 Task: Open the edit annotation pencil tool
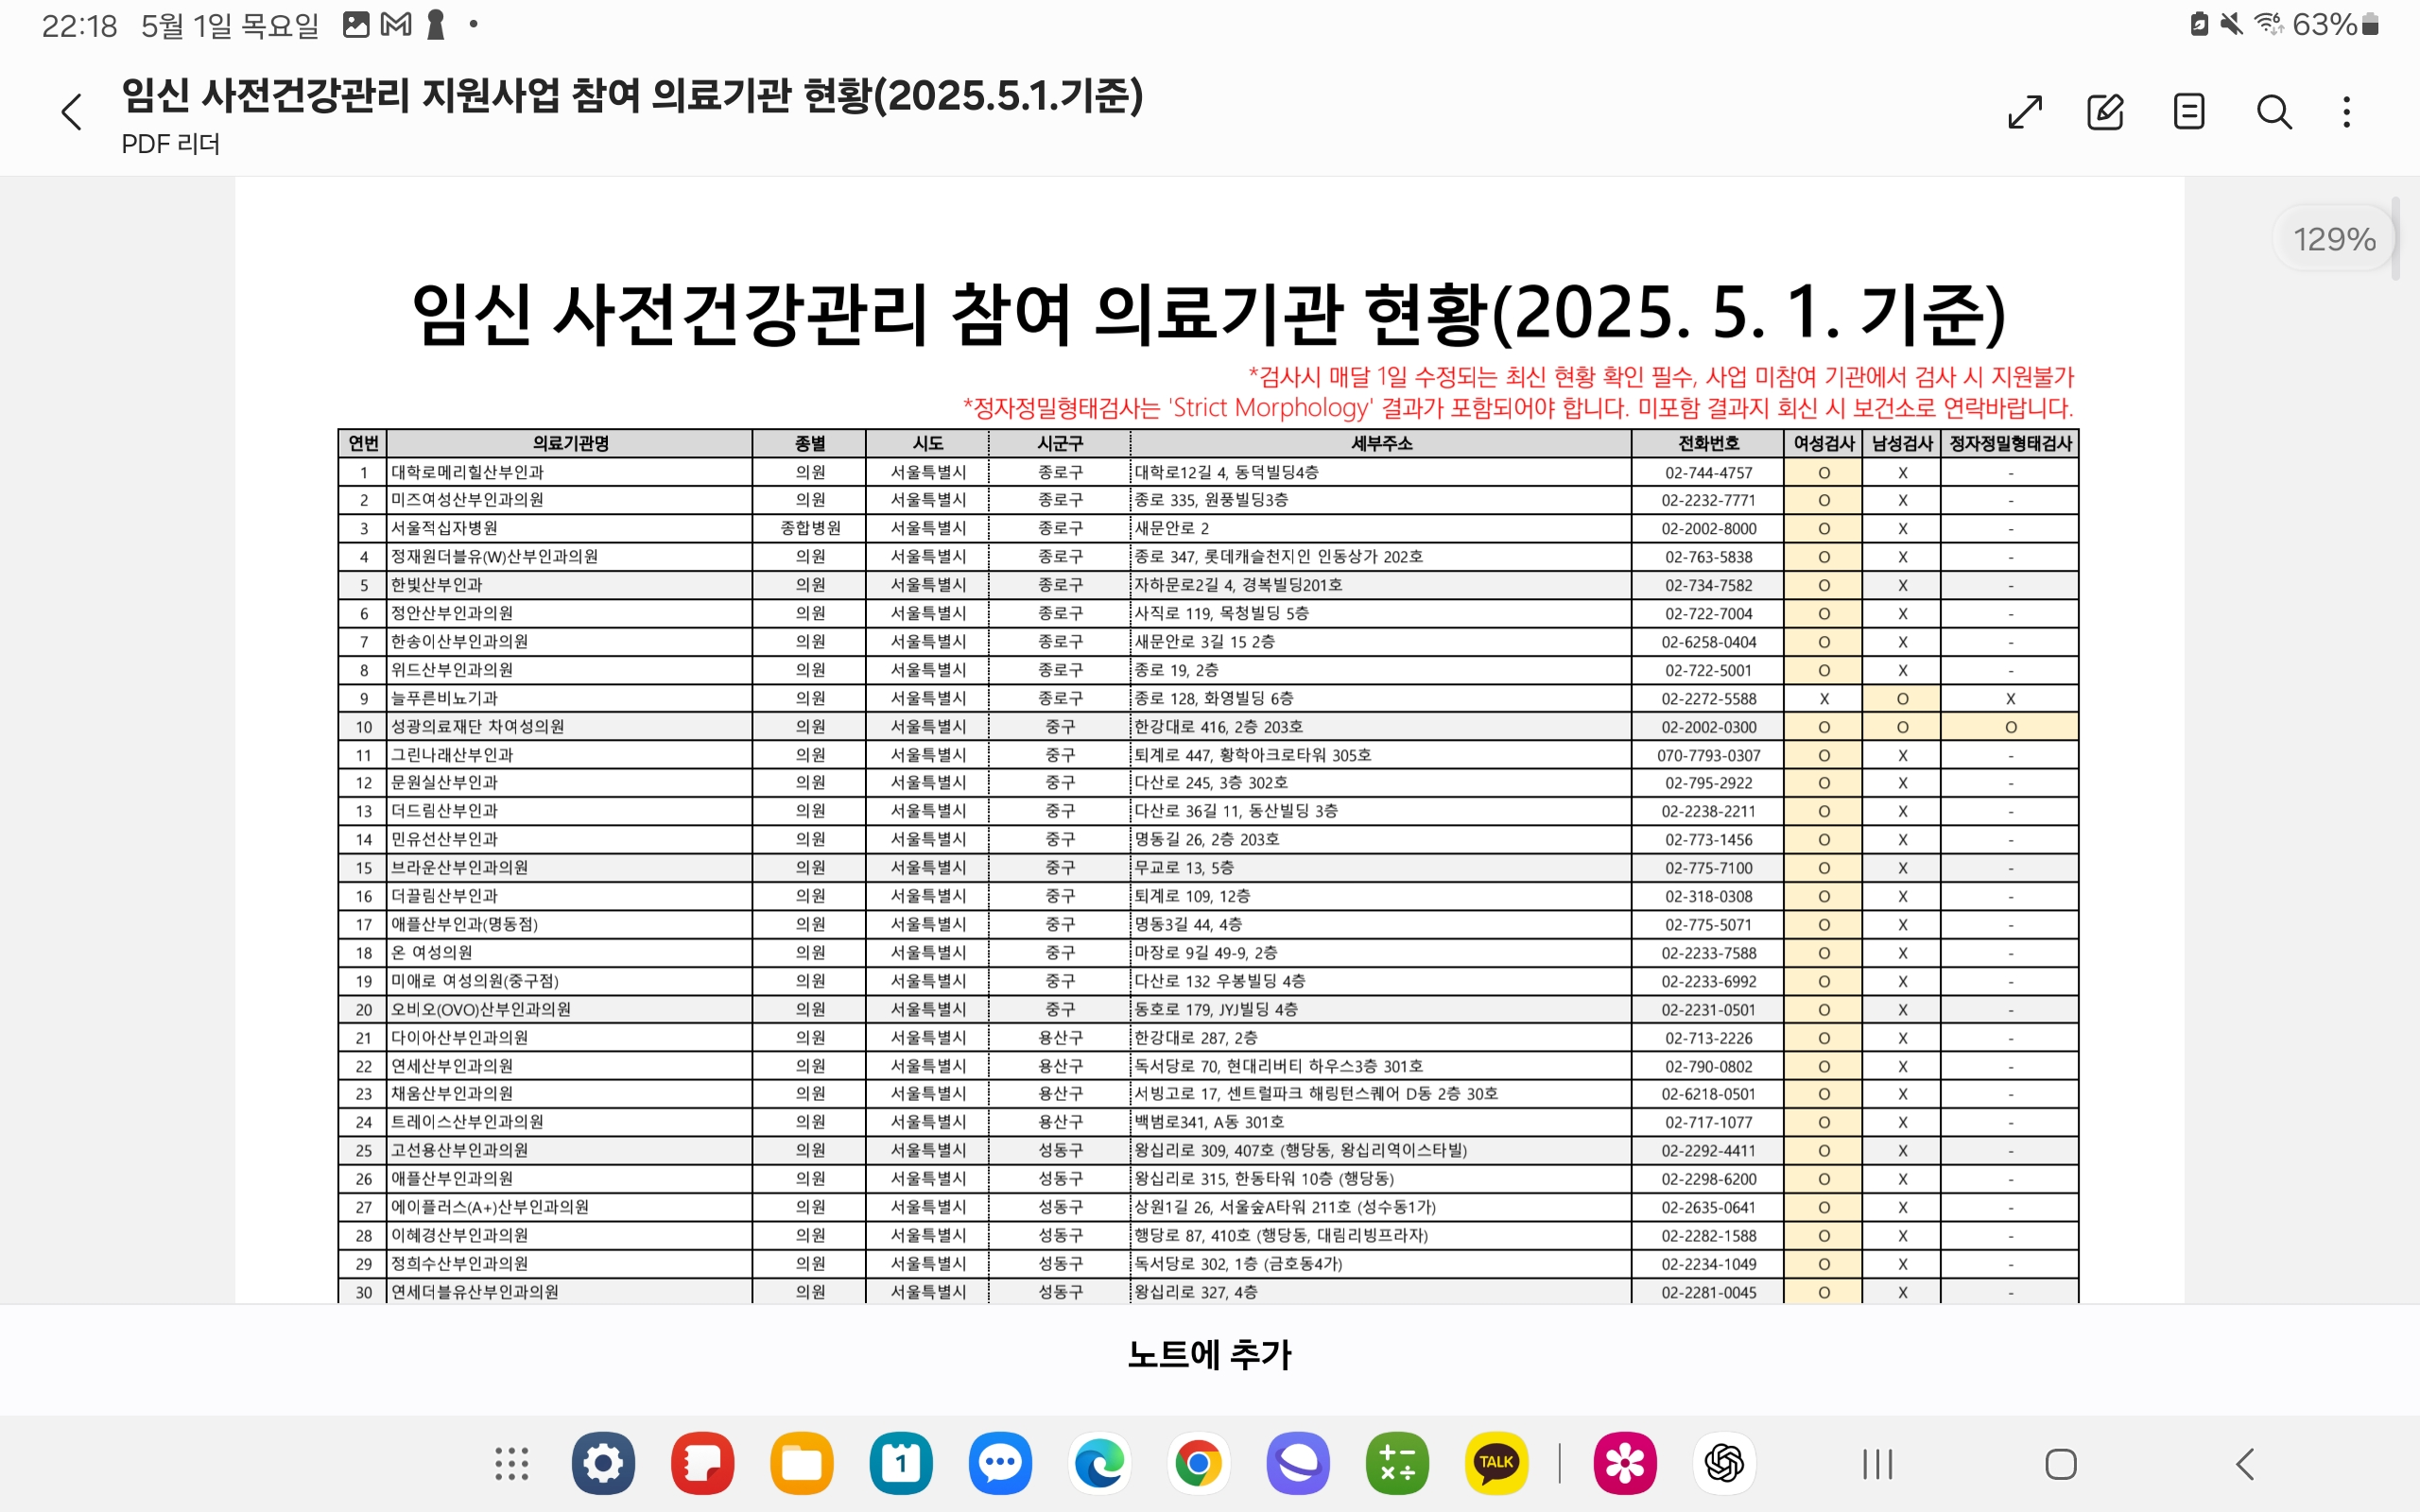(x=2105, y=112)
